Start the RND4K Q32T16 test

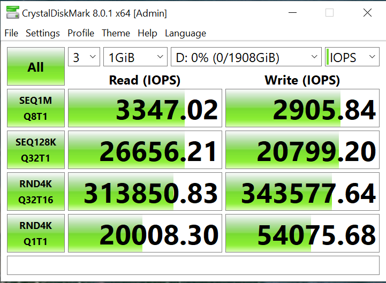pos(36,192)
